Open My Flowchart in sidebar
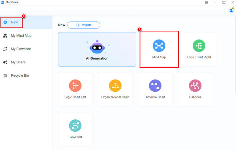This screenshot has height=150, width=236. point(21,49)
